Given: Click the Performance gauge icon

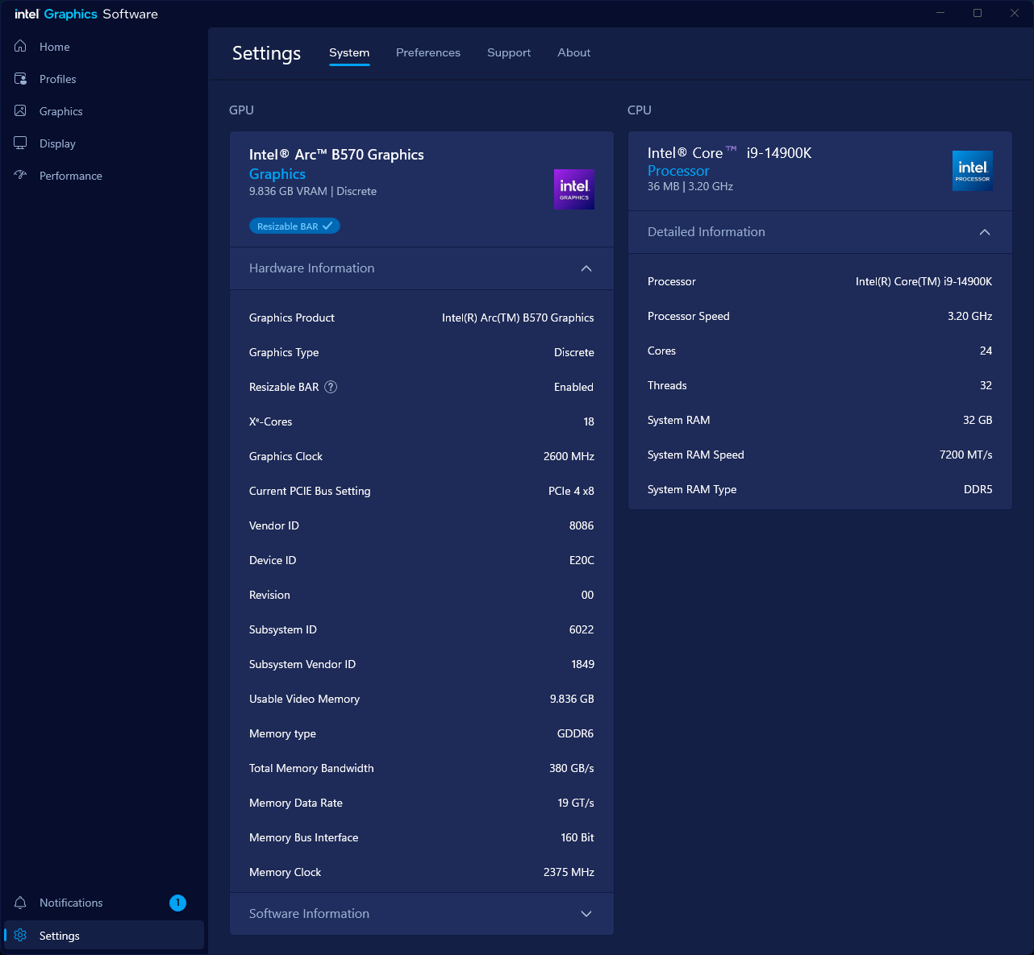Looking at the screenshot, I should (20, 175).
